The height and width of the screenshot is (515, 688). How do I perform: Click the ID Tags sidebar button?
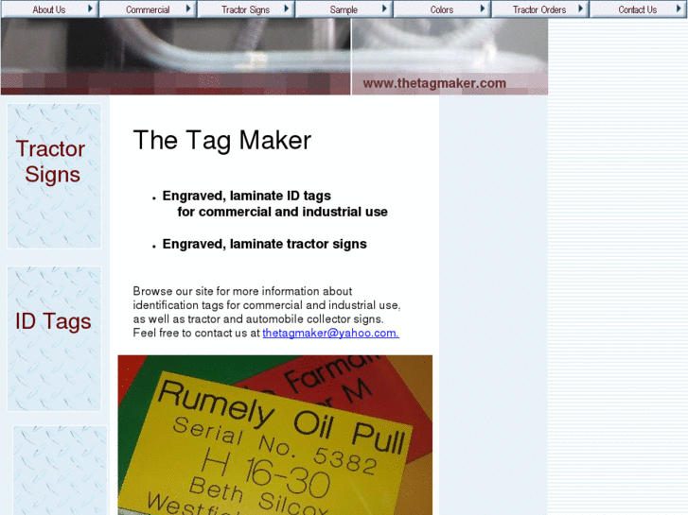click(54, 339)
